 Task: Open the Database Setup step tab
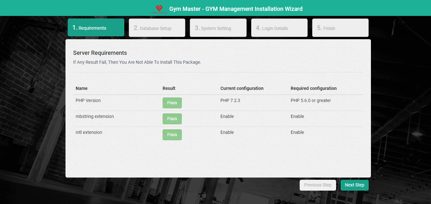(x=157, y=28)
